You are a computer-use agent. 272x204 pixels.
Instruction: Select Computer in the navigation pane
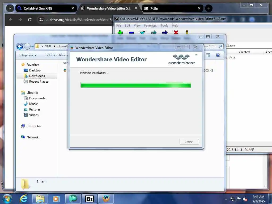tap(34, 126)
